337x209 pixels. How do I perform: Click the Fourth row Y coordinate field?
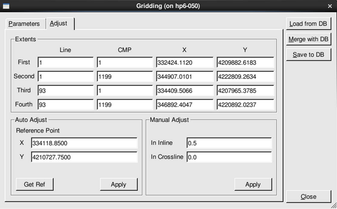(x=245, y=105)
